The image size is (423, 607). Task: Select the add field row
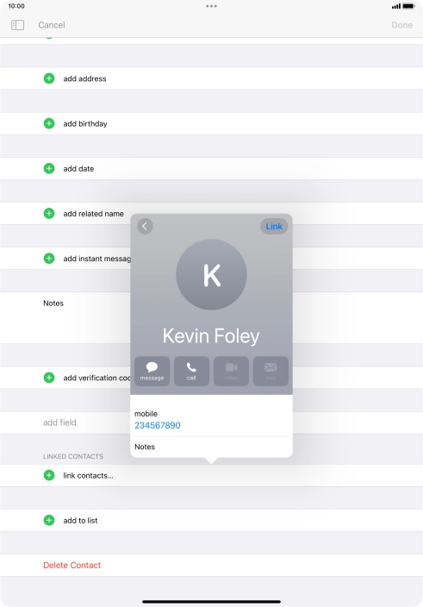click(212, 422)
